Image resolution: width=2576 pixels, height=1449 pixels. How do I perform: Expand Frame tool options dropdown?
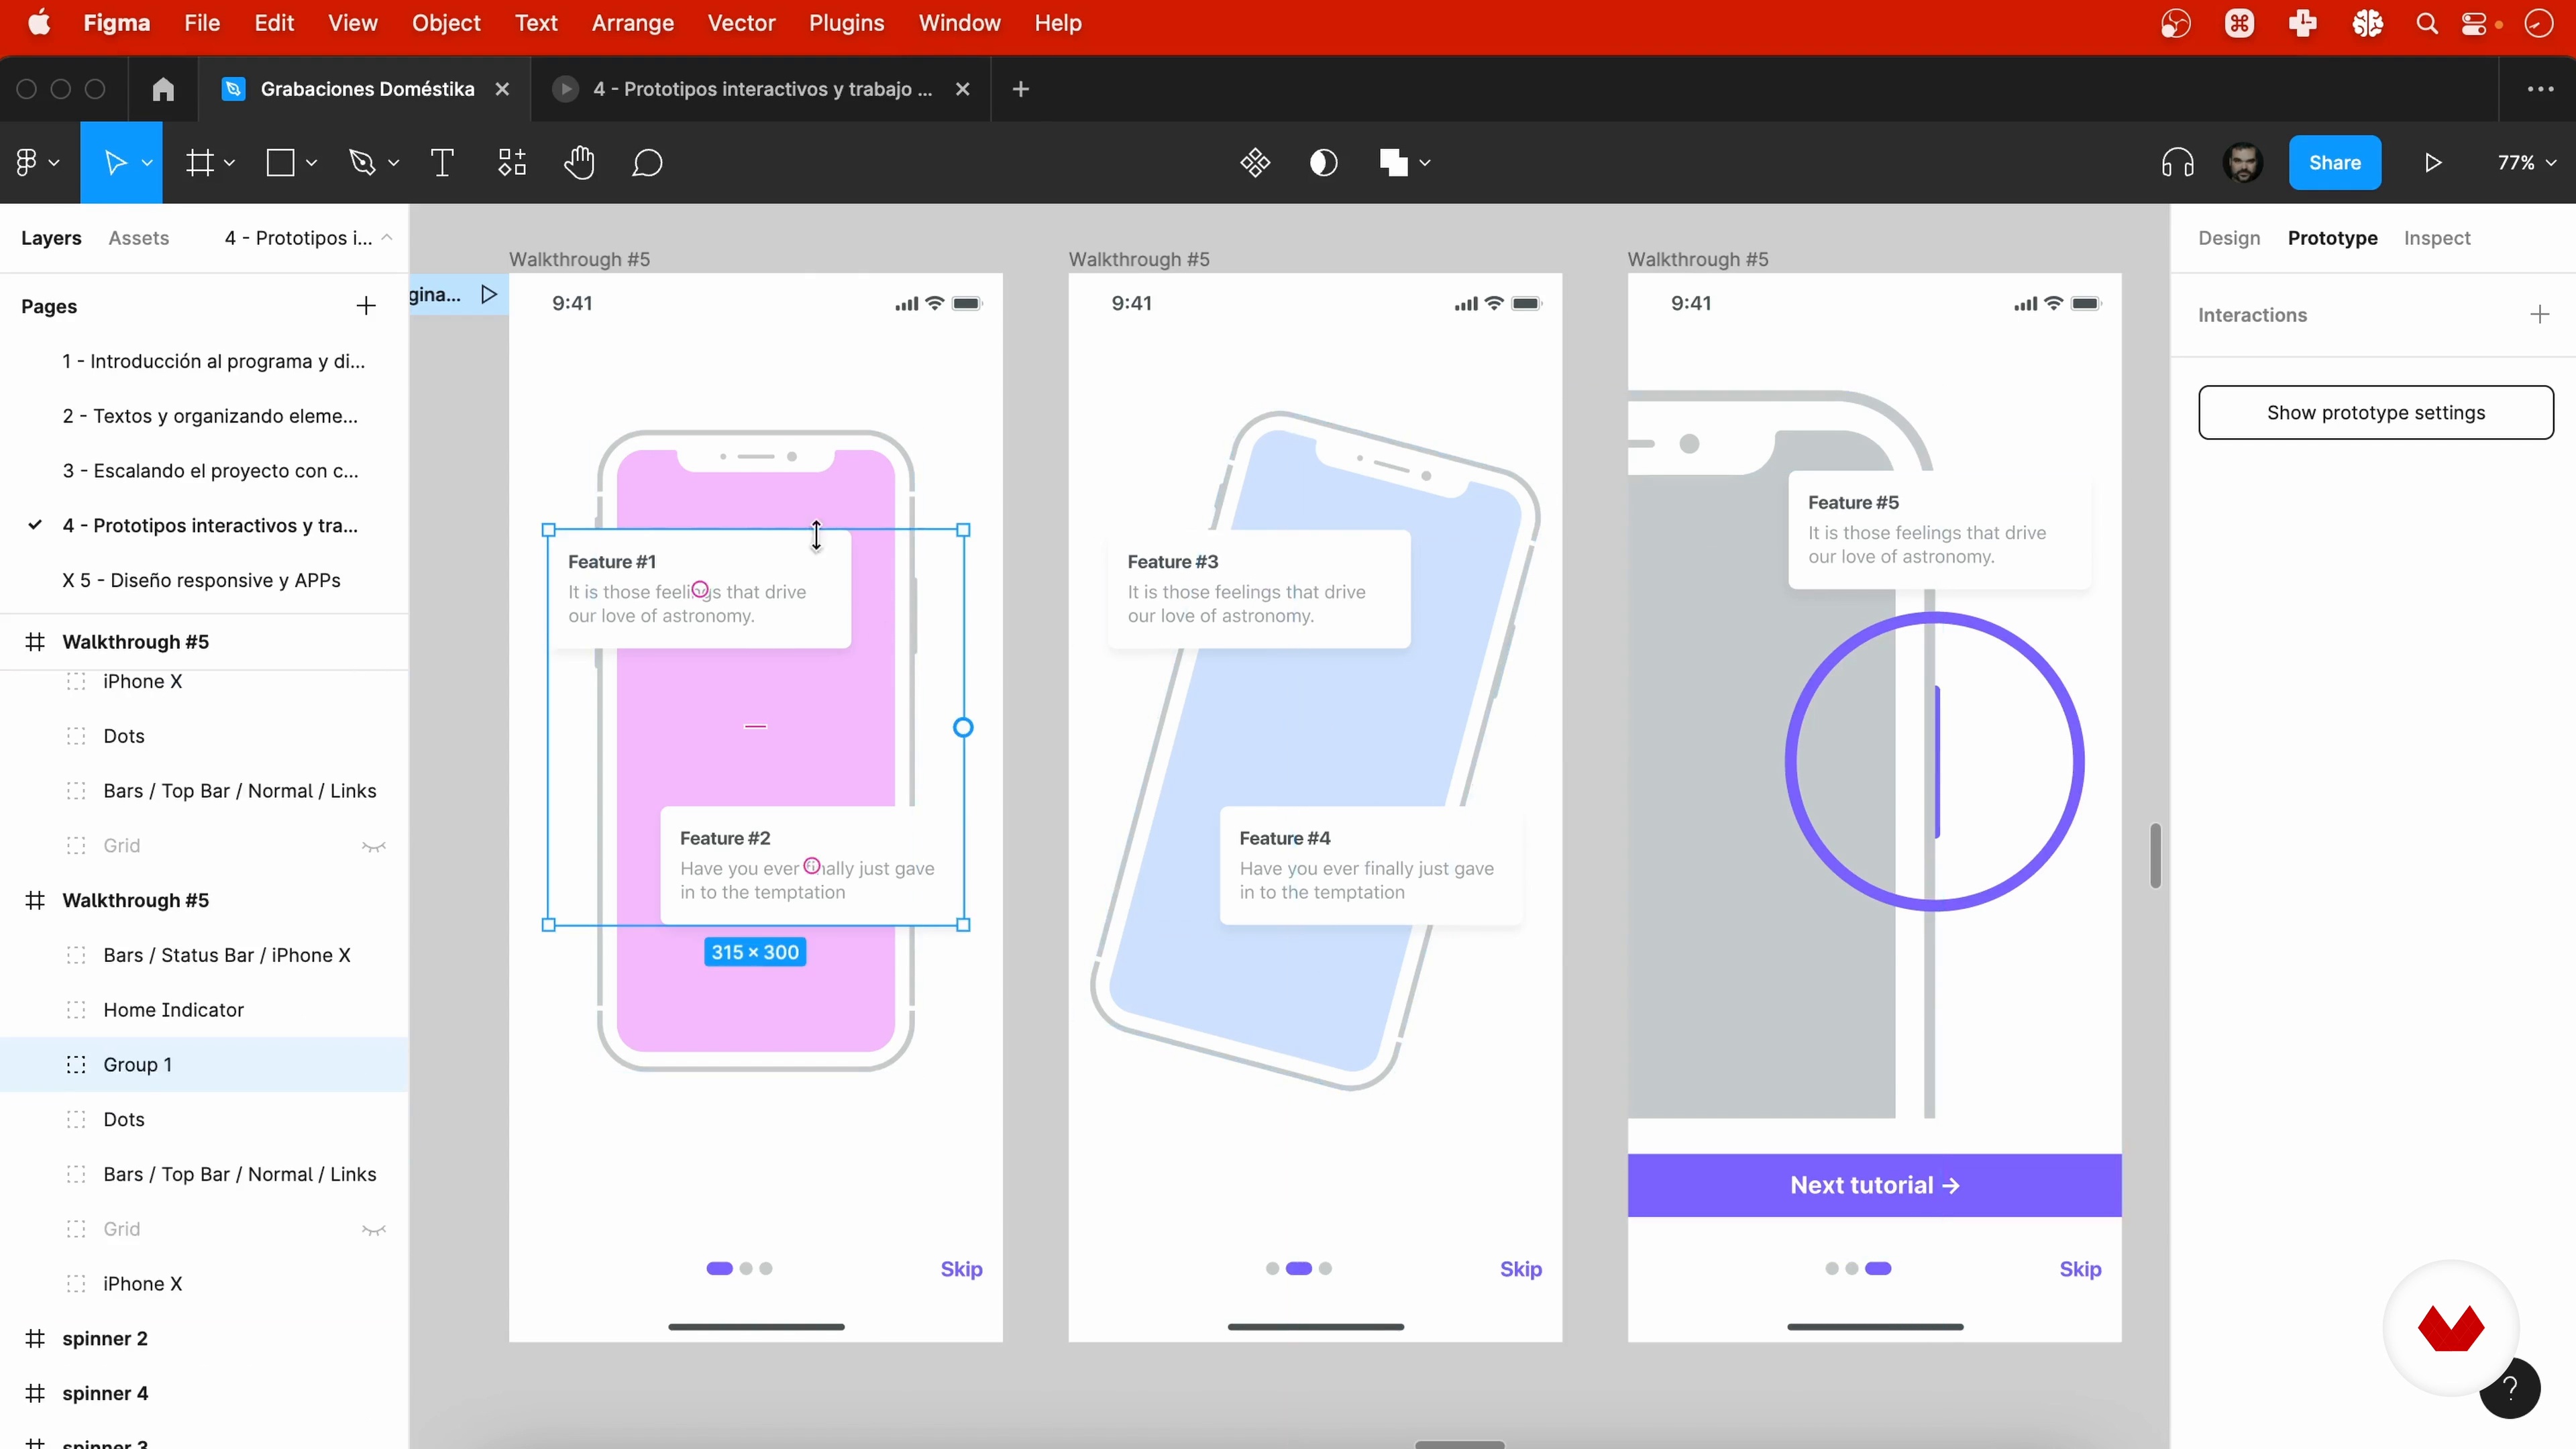tap(229, 163)
